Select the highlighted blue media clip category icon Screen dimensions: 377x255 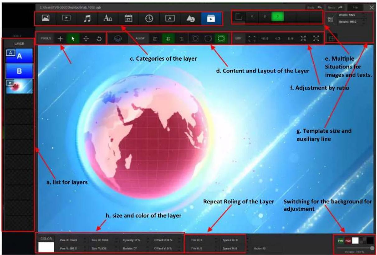tap(211, 19)
